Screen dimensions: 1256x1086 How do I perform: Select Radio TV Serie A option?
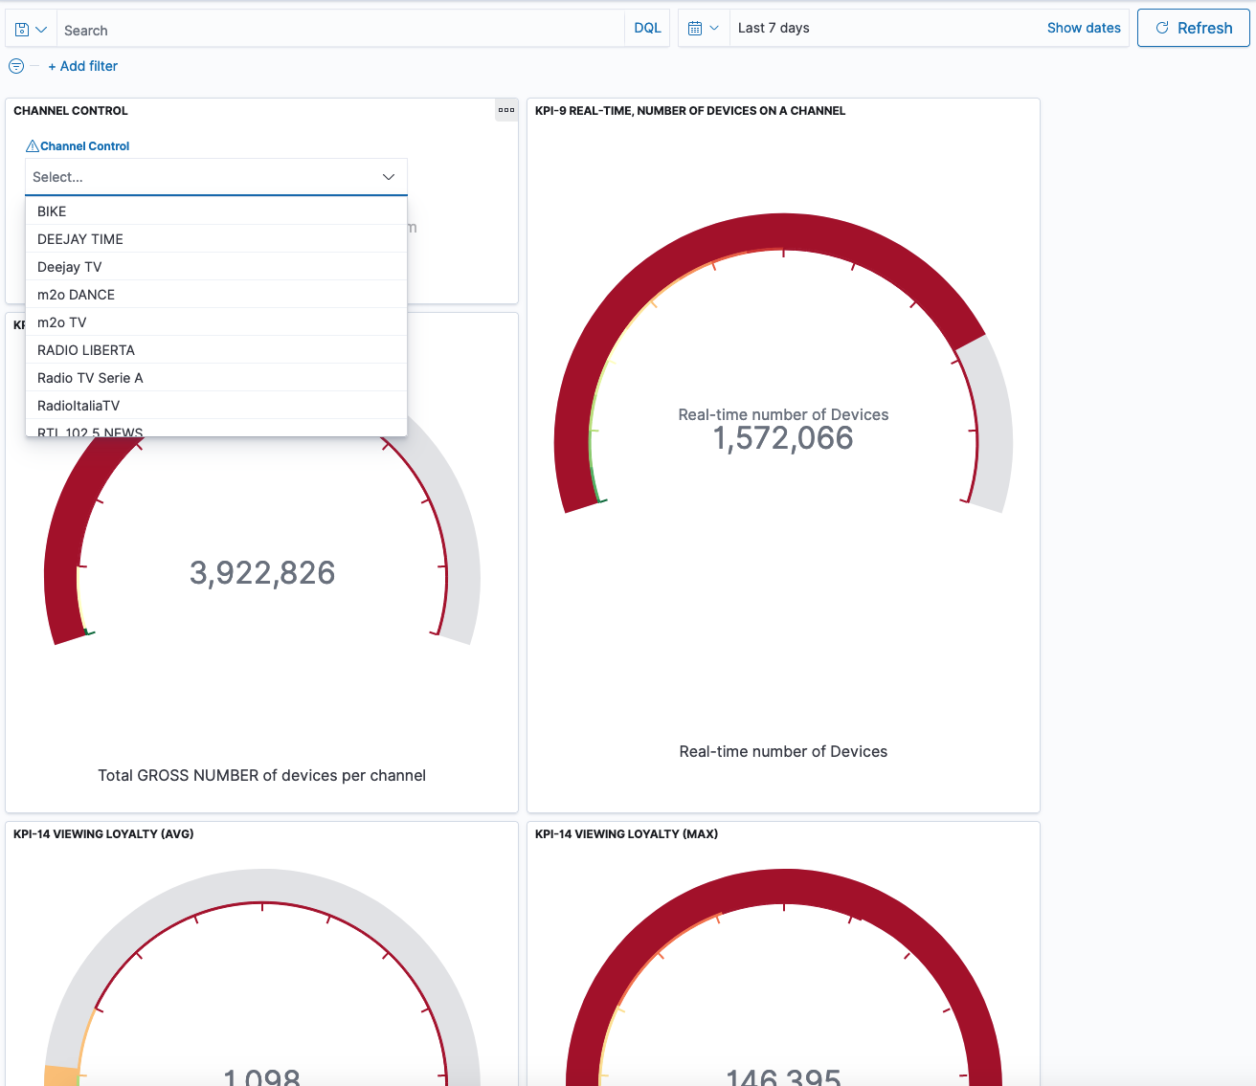90,378
